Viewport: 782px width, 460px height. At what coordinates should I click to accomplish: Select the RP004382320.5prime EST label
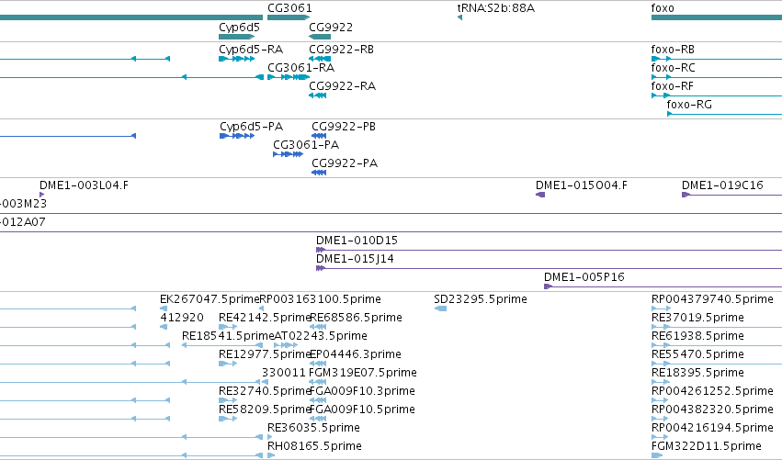712,410
